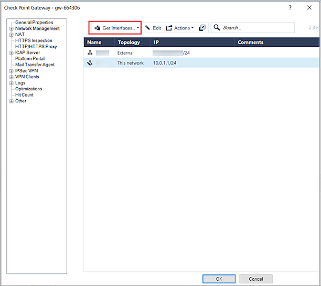This screenshot has width=321, height=286.
Task: Select Network Management in the tree
Action: 37,28
